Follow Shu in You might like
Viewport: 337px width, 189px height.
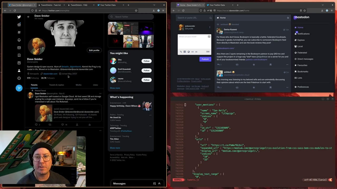pyautogui.click(x=146, y=61)
